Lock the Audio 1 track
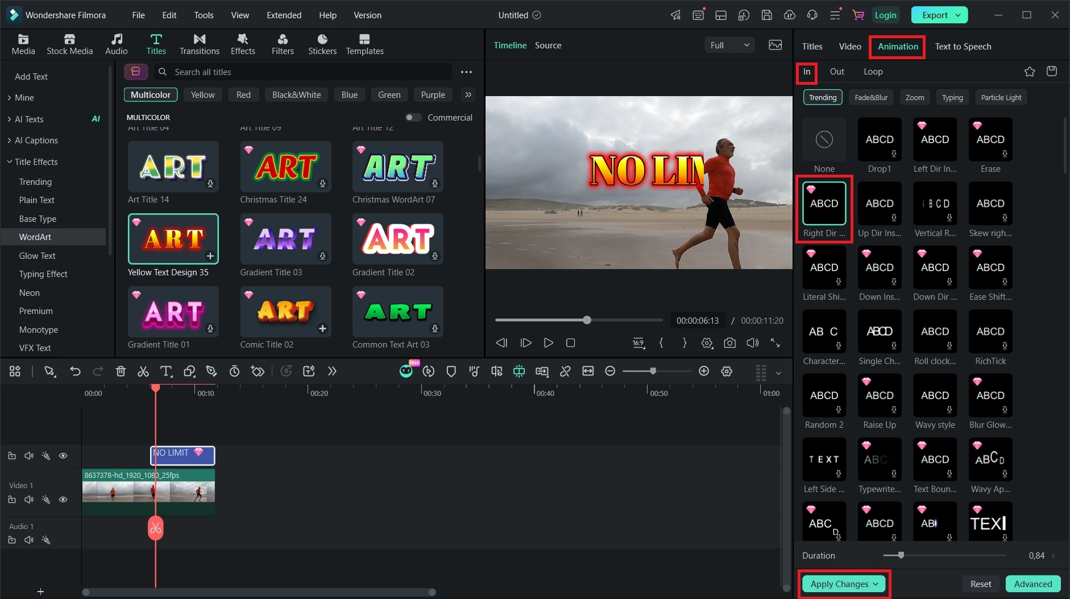This screenshot has width=1070, height=599. pos(12,540)
